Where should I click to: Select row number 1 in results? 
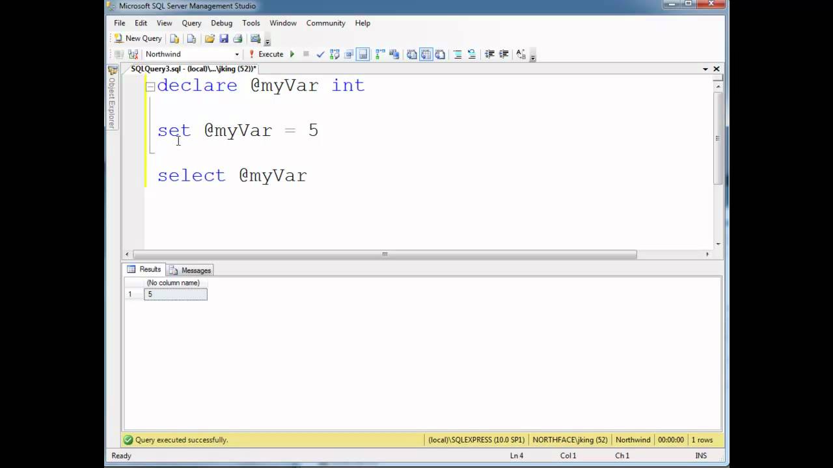133,294
